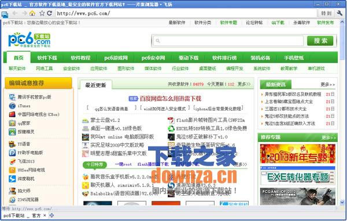Click the iTunes icon in sidebar
This screenshot has width=347, height=221.
(x=12, y=106)
